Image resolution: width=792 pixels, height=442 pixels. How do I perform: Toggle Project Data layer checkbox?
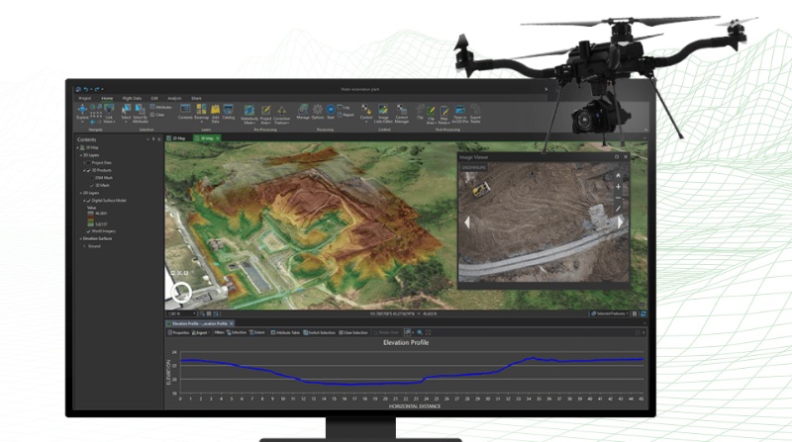click(x=88, y=163)
